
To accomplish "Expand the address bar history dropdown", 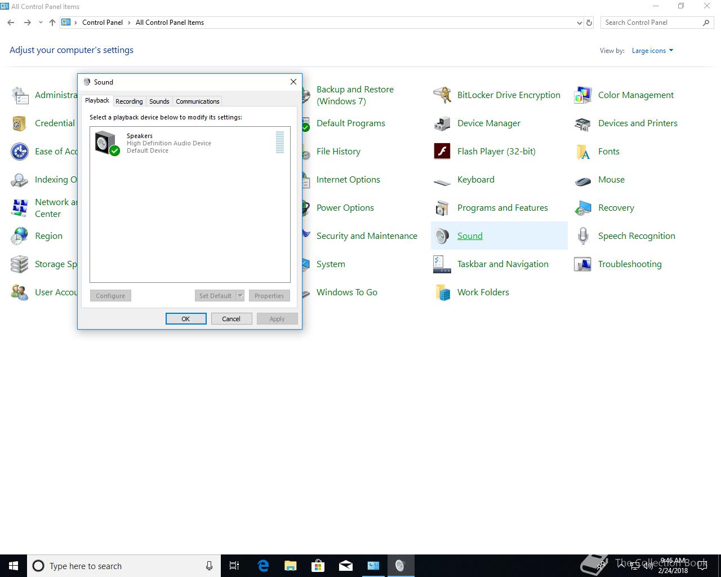I will [579, 23].
